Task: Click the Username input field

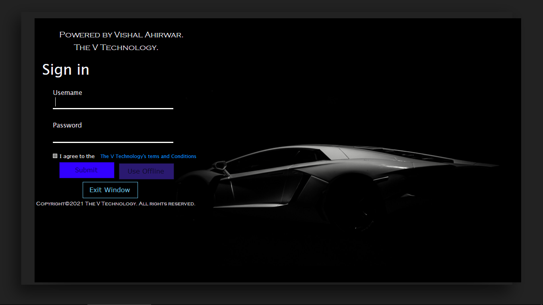Action: (x=113, y=103)
